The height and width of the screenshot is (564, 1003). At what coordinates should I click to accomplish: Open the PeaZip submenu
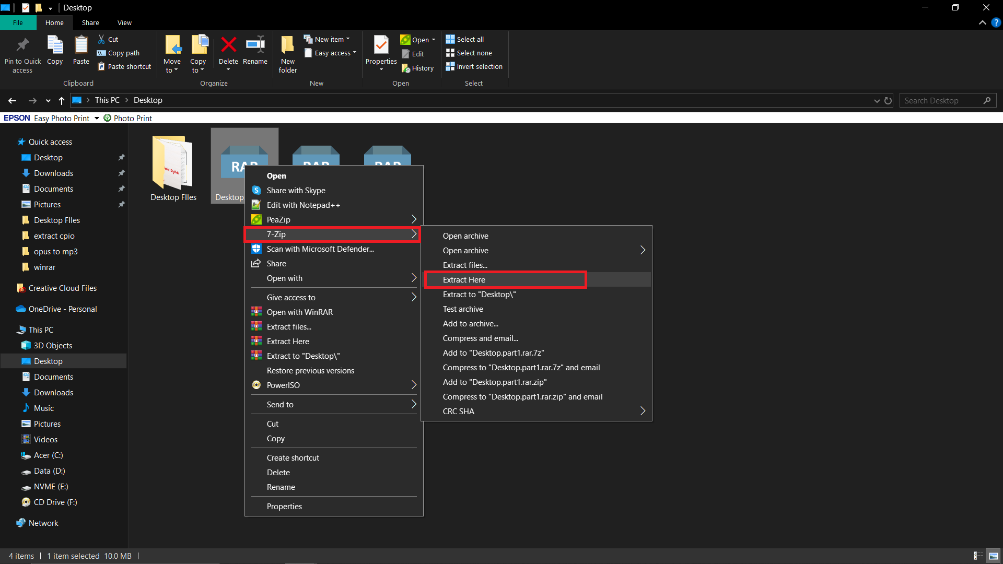coord(334,220)
